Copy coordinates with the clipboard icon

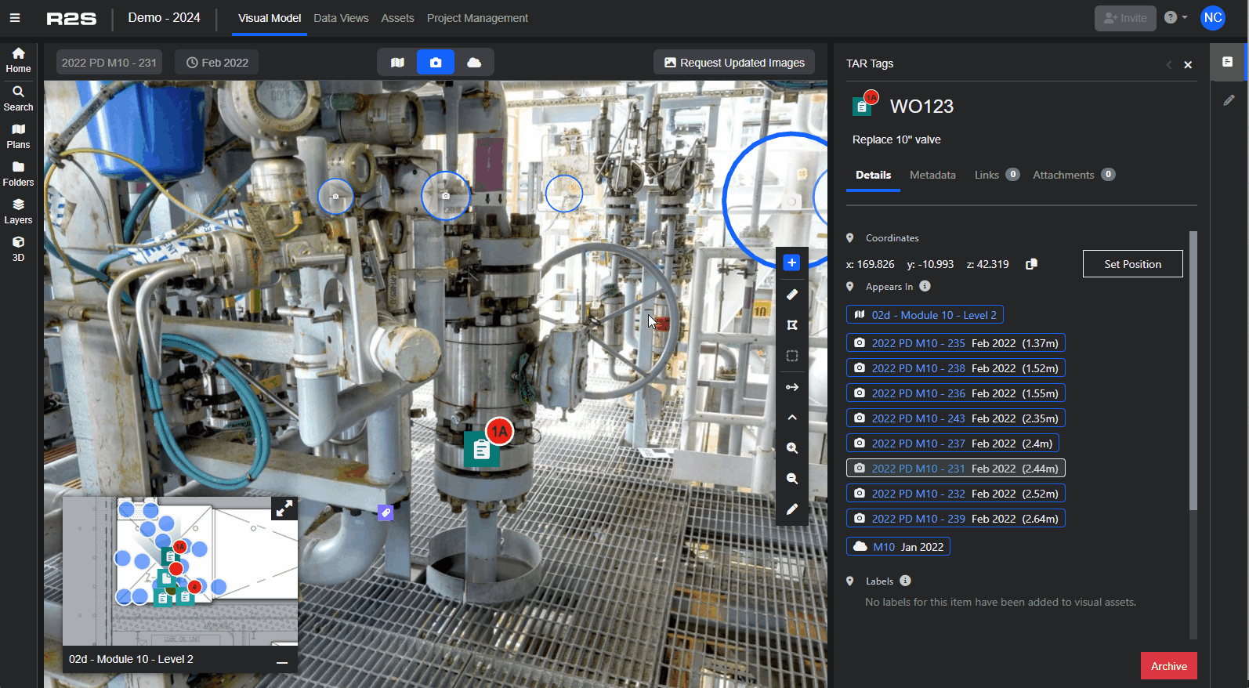[1031, 265]
